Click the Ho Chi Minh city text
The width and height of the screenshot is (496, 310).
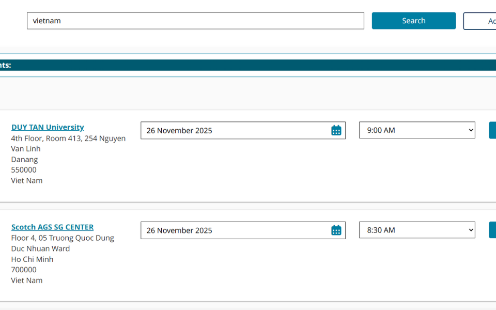pyautogui.click(x=32, y=259)
